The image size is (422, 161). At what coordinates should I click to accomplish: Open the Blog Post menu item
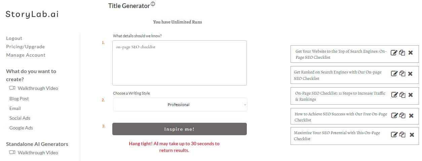(x=19, y=99)
